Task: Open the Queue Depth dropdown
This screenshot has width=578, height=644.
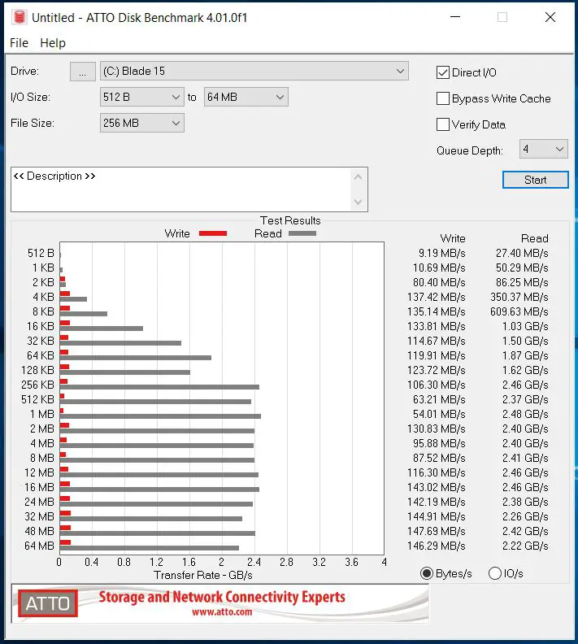Action: [544, 149]
